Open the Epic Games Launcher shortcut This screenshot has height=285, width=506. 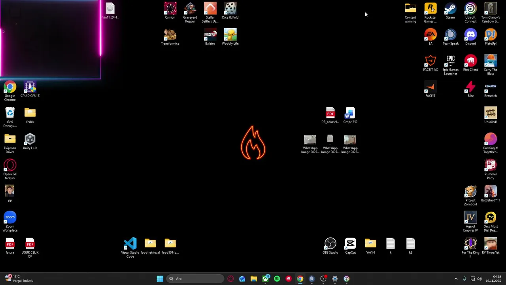(450, 65)
